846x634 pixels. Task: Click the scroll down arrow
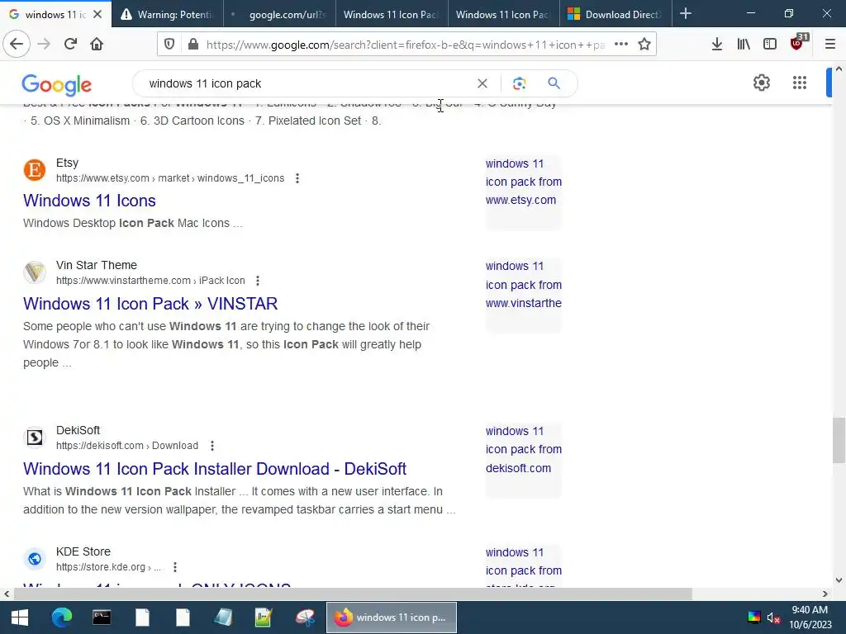839,580
